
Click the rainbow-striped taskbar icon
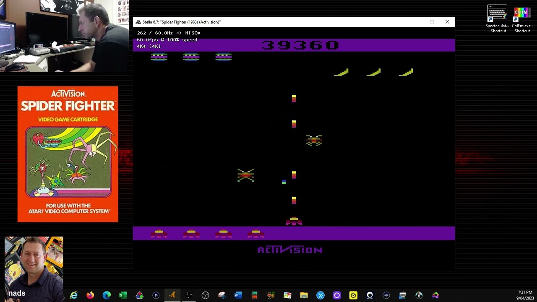point(435,295)
